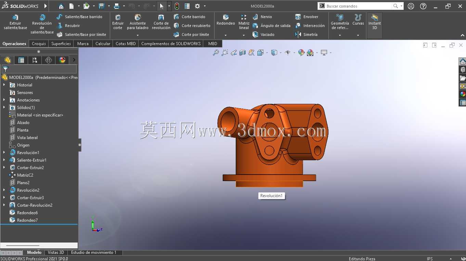Click the Intersección tool
The height and width of the screenshot is (261, 466).
coord(310,26)
